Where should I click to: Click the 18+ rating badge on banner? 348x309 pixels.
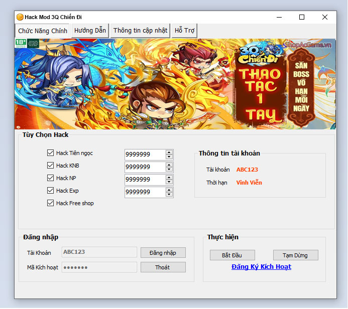pyautogui.click(x=21, y=43)
